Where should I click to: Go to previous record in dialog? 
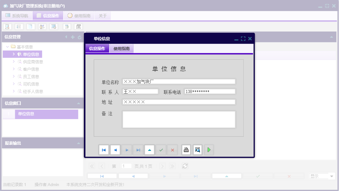(x=115, y=150)
